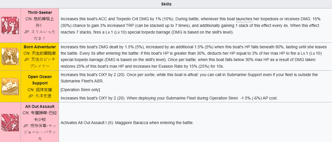The image size is (332, 142).
Task: Click the Skills table header
Action: point(166,4)
